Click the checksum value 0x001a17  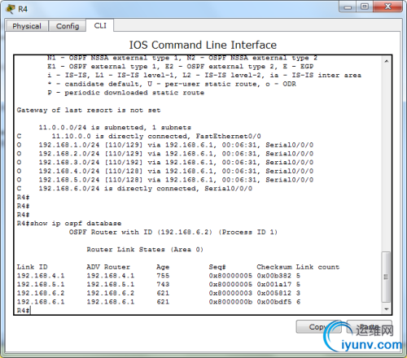pos(274,284)
